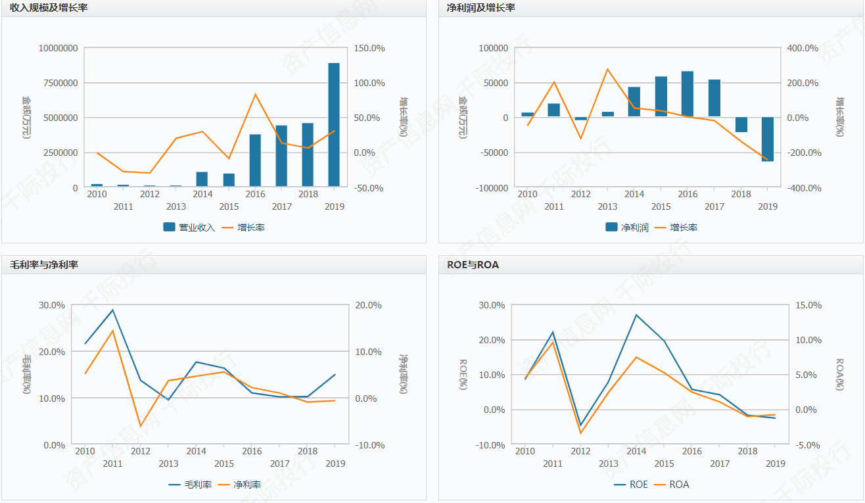Select the 2016 revenue bar
865x503 pixels.
(255, 160)
